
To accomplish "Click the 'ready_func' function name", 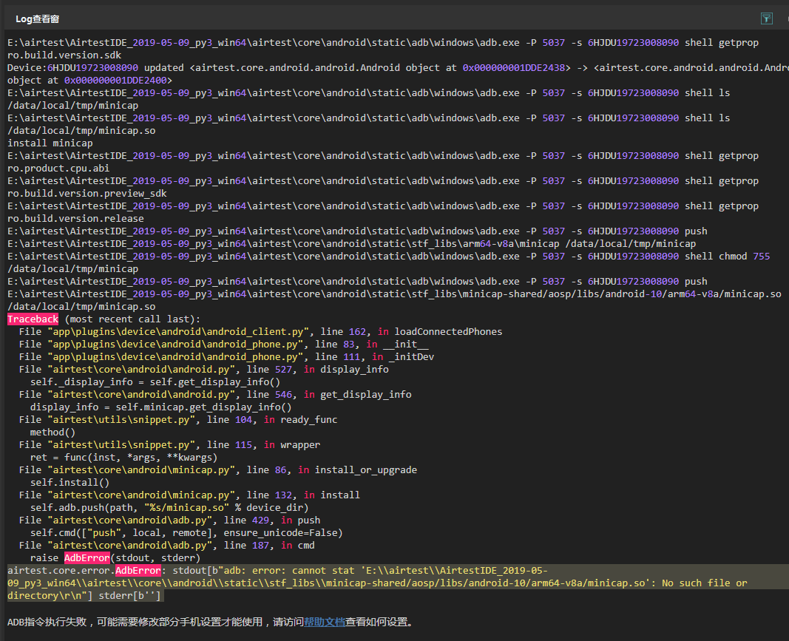I will click(309, 420).
